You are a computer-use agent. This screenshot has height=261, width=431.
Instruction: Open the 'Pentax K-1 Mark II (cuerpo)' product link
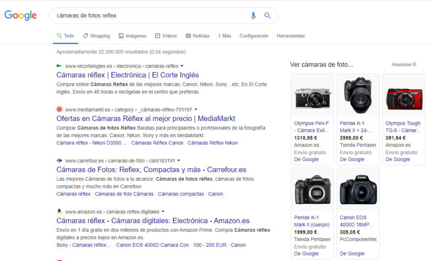coord(312,221)
